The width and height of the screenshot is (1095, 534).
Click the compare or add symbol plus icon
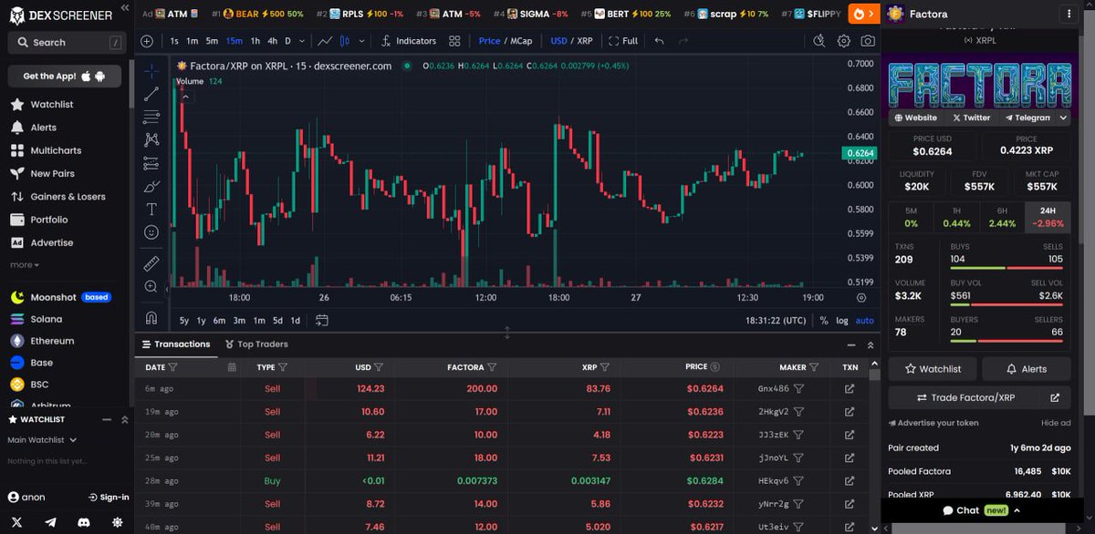tap(148, 41)
